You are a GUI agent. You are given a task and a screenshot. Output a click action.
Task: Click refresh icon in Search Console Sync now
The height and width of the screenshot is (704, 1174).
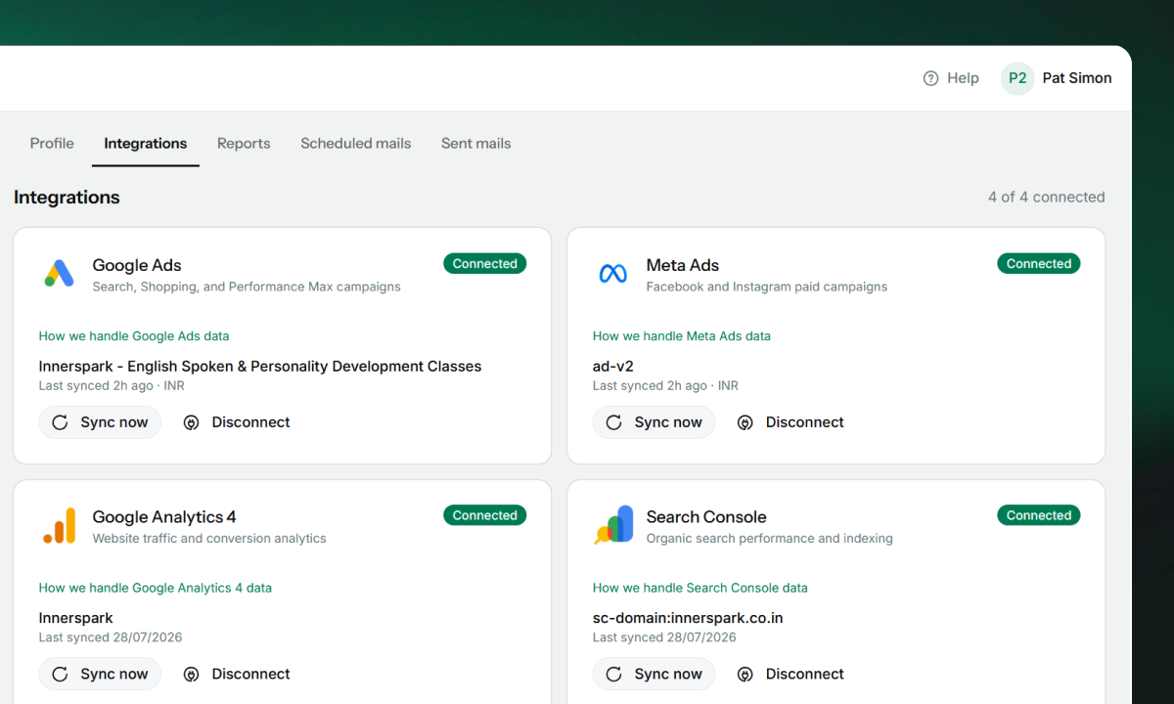pyautogui.click(x=613, y=674)
